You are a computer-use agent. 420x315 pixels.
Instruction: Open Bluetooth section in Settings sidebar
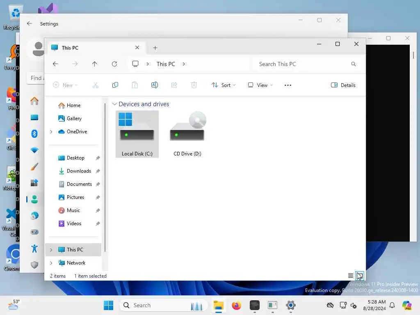click(x=34, y=134)
